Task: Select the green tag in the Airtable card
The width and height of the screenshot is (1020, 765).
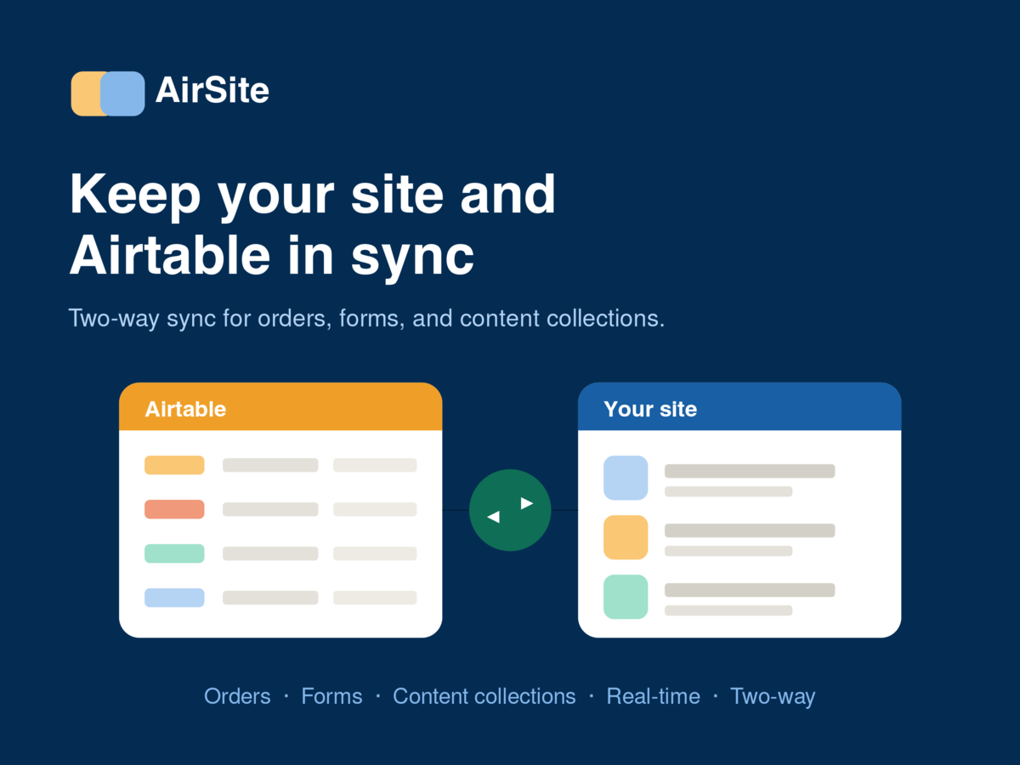Action: point(174,553)
